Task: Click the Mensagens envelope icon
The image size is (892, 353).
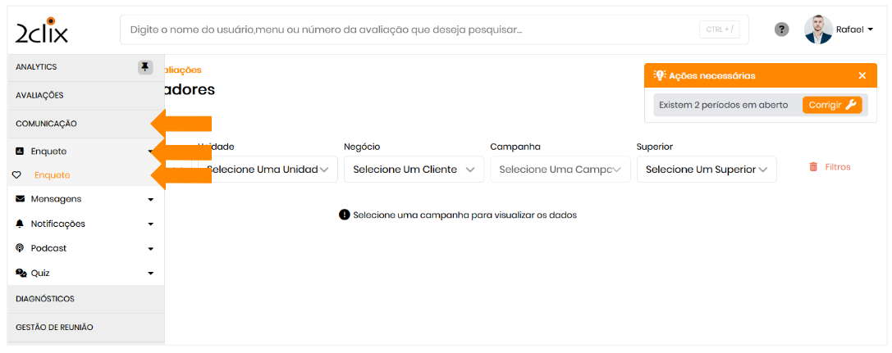Action: tap(21, 199)
